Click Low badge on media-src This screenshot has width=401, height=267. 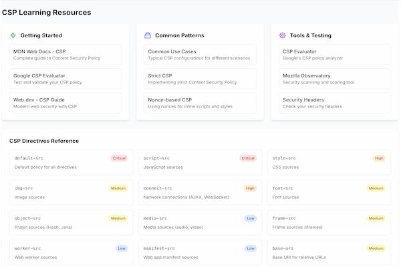[x=251, y=218]
